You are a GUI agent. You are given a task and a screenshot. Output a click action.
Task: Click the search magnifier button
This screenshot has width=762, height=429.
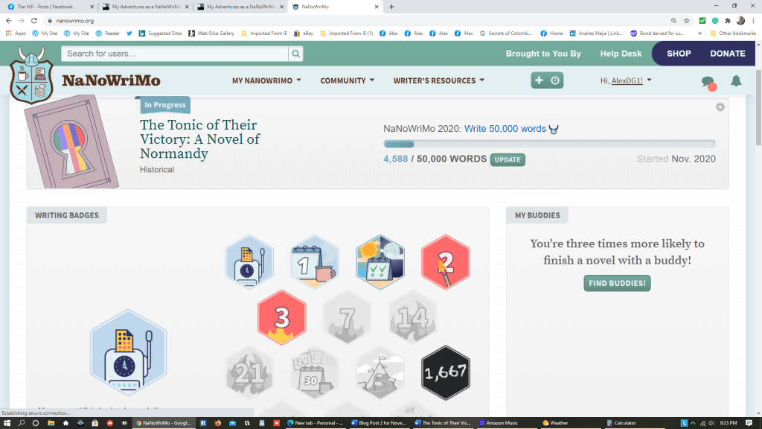[x=296, y=54]
